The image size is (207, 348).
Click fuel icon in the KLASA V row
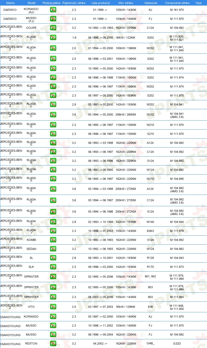[x=53, y=231]
